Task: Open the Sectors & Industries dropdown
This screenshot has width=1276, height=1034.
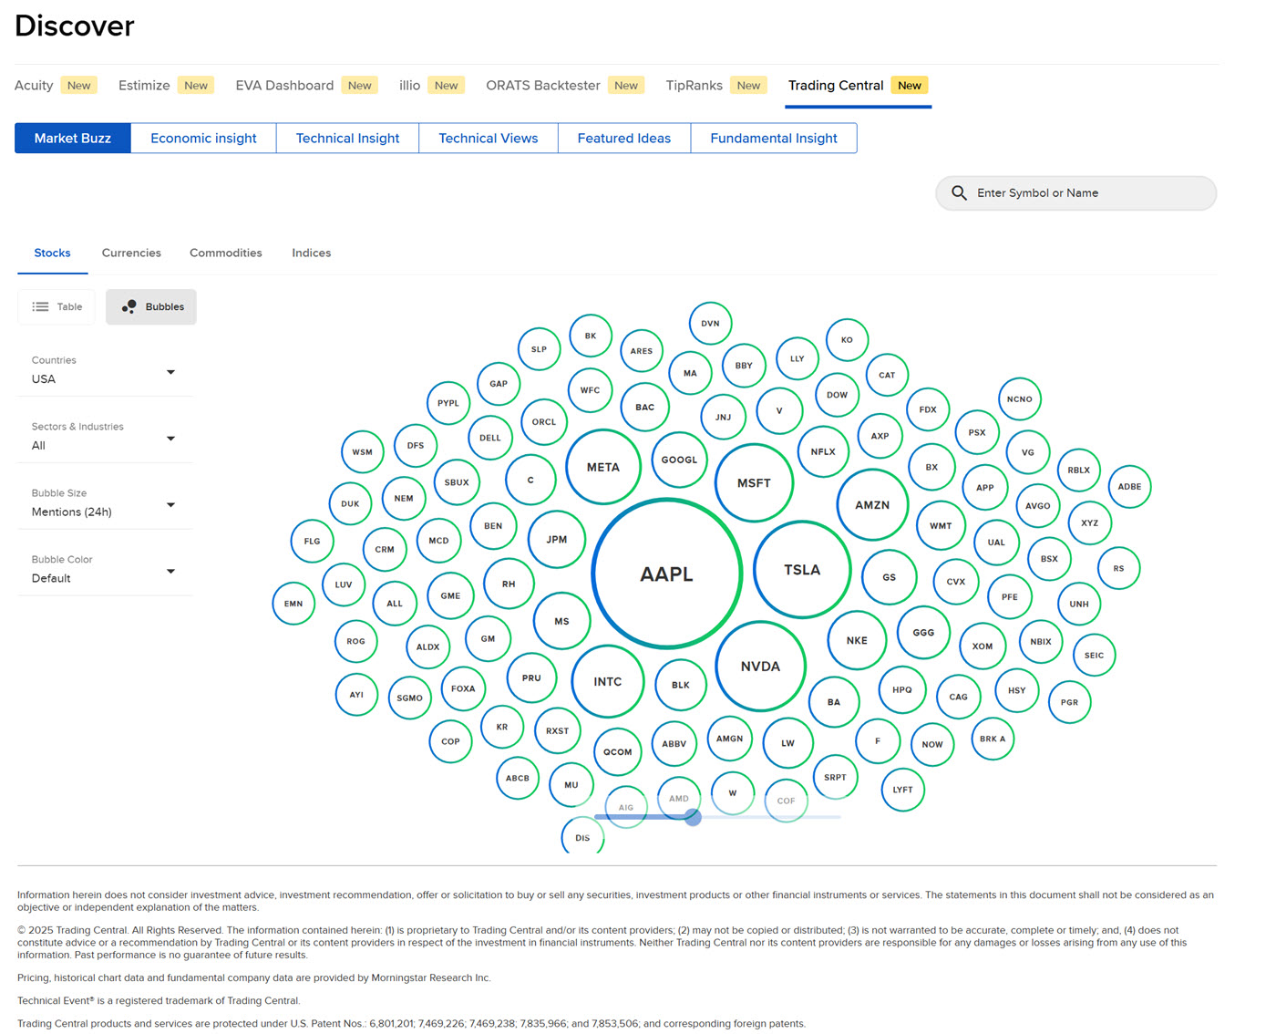Action: [105, 438]
